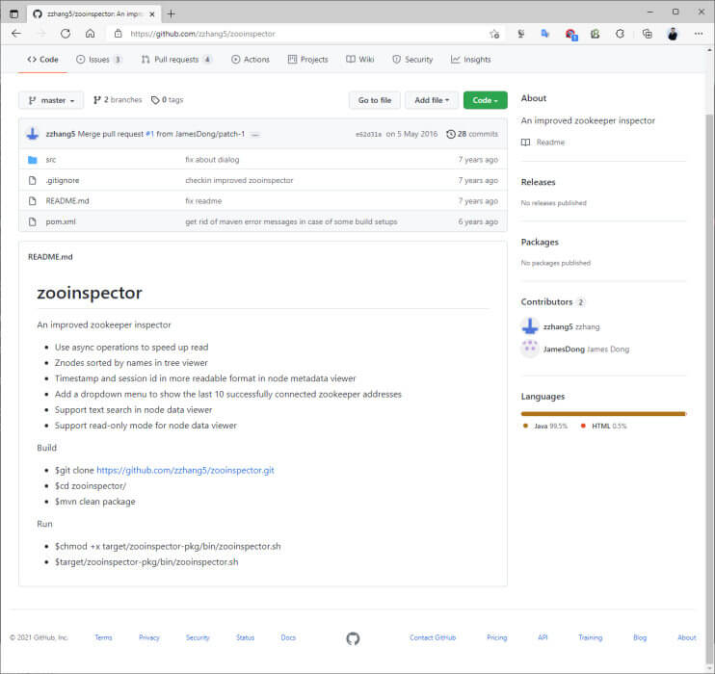Click the browser address bar

coord(305,34)
